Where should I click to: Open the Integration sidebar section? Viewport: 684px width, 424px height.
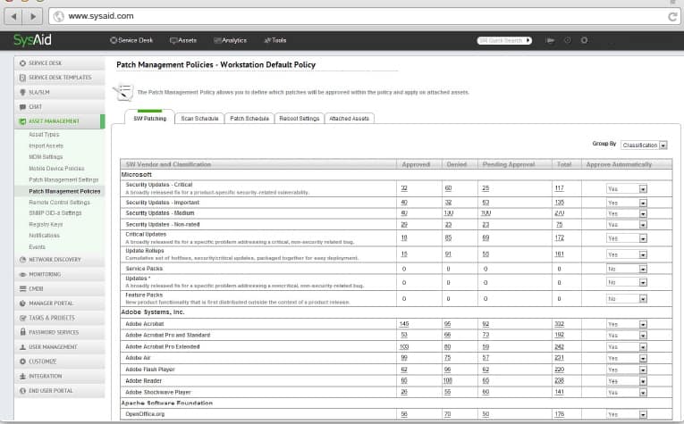(60, 376)
